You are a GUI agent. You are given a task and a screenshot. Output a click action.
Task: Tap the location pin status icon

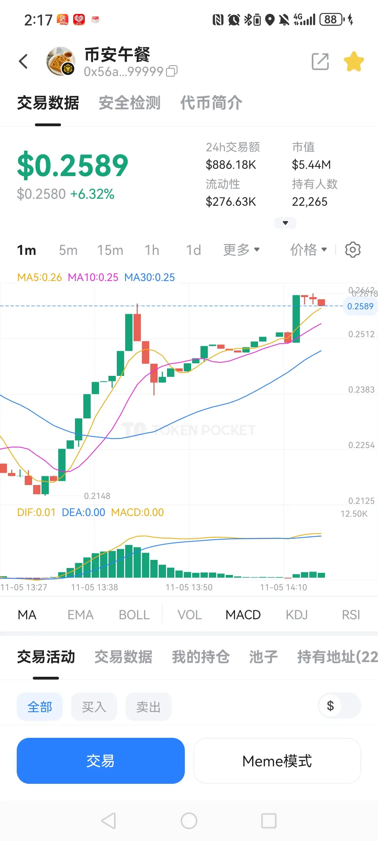(x=270, y=20)
